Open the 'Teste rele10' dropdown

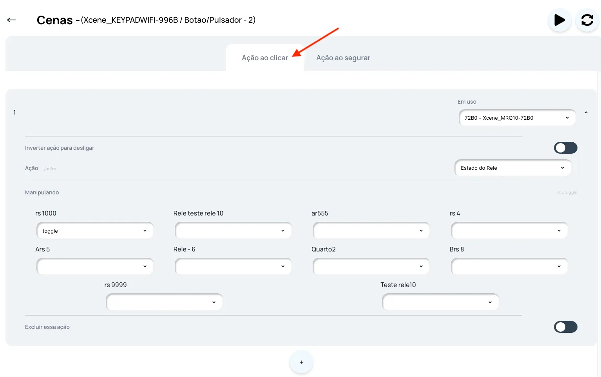tap(440, 302)
